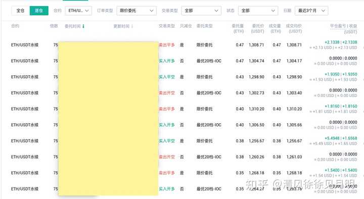This screenshot has width=364, height=199.
Task: Click the 委托价 column header
Action: point(258,28)
